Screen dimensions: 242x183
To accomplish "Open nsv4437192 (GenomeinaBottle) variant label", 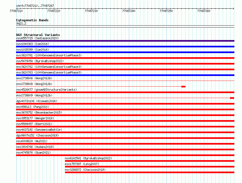I will point(39,130).
